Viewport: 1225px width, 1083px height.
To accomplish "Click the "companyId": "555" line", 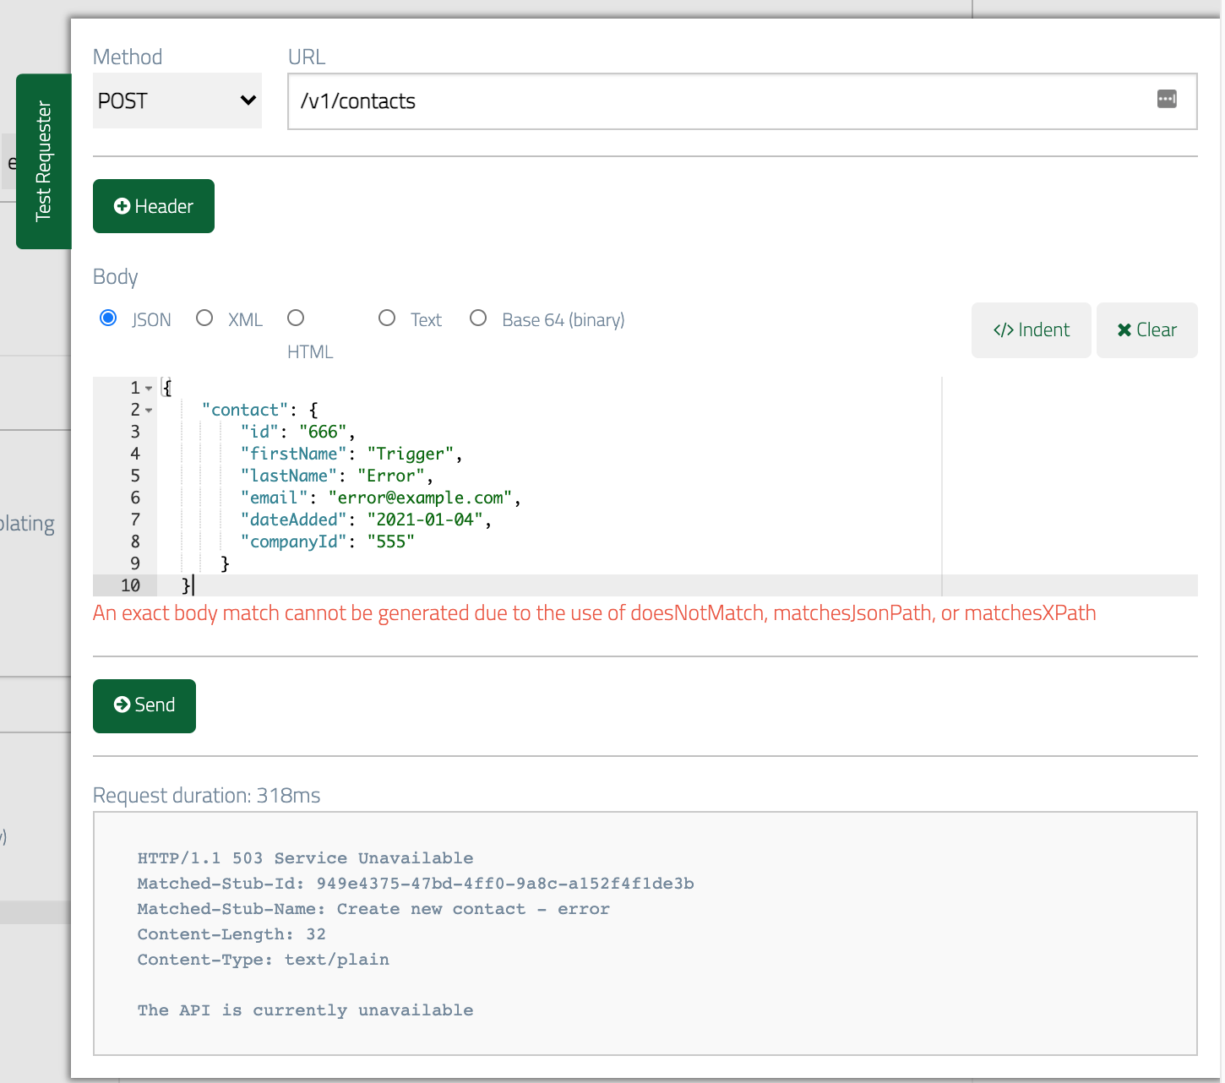I will click(328, 541).
